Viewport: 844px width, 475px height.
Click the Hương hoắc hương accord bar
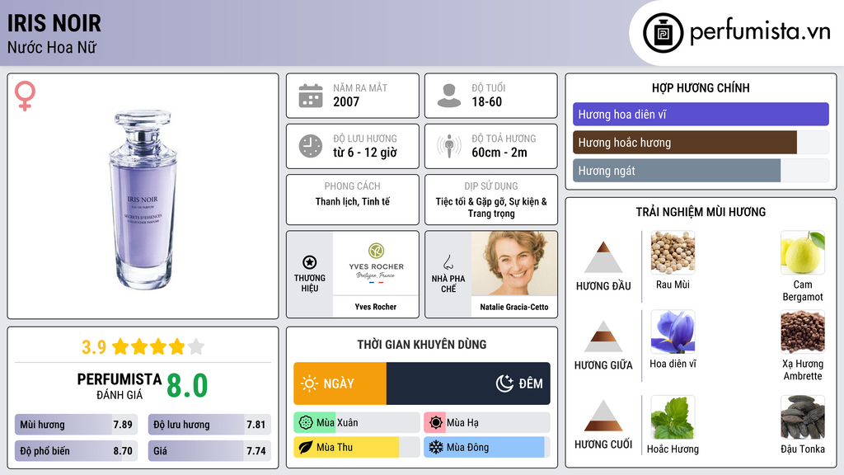[x=701, y=142]
